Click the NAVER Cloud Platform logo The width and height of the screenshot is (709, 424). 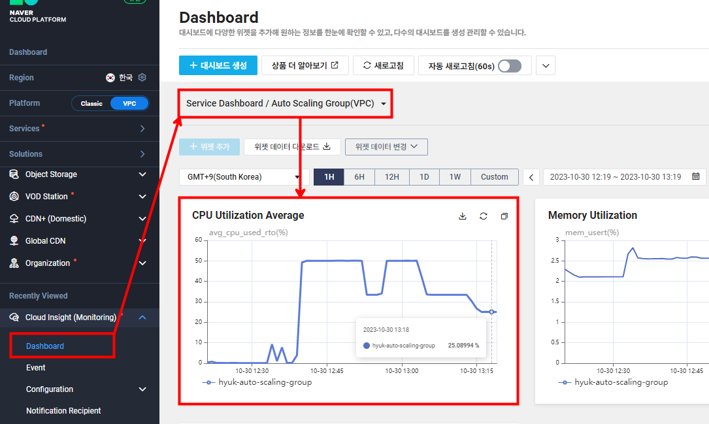click(38, 12)
